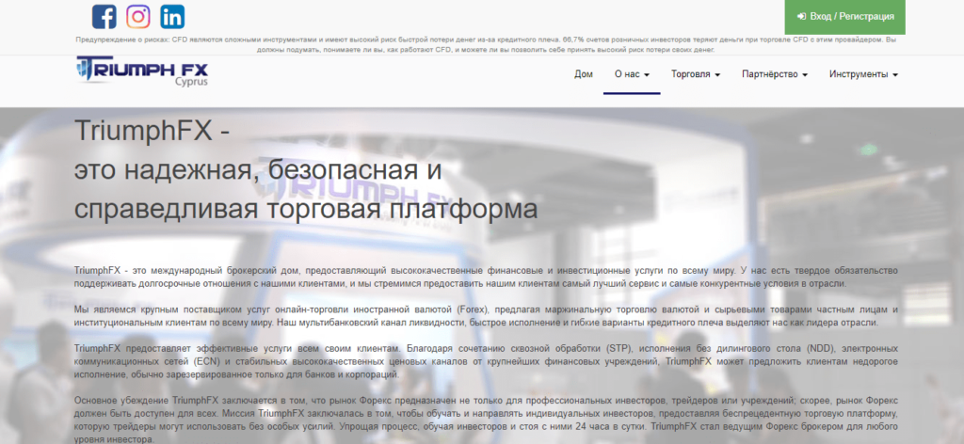Click the heading line TriumphFX -

[x=153, y=130]
